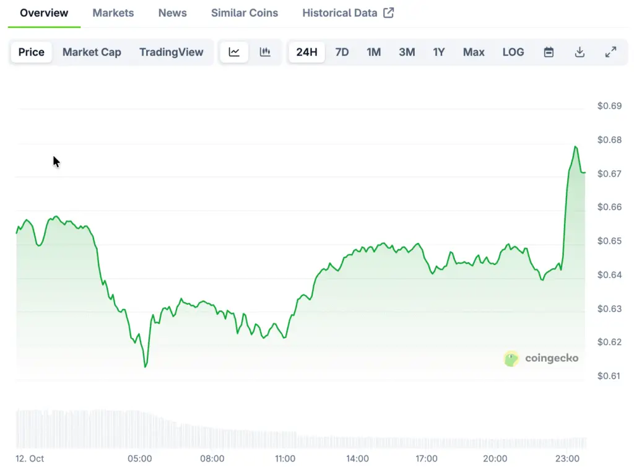This screenshot has width=634, height=467.
Task: Set time range to 1M
Action: point(373,52)
